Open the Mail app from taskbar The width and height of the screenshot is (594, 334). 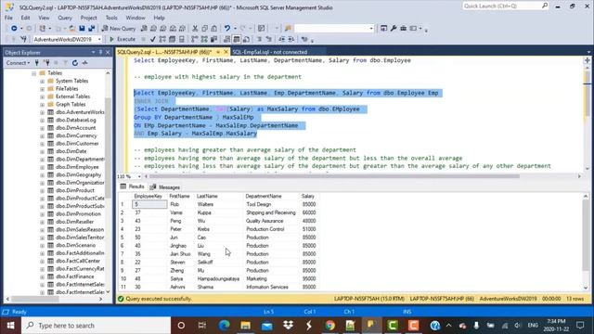click(x=266, y=326)
